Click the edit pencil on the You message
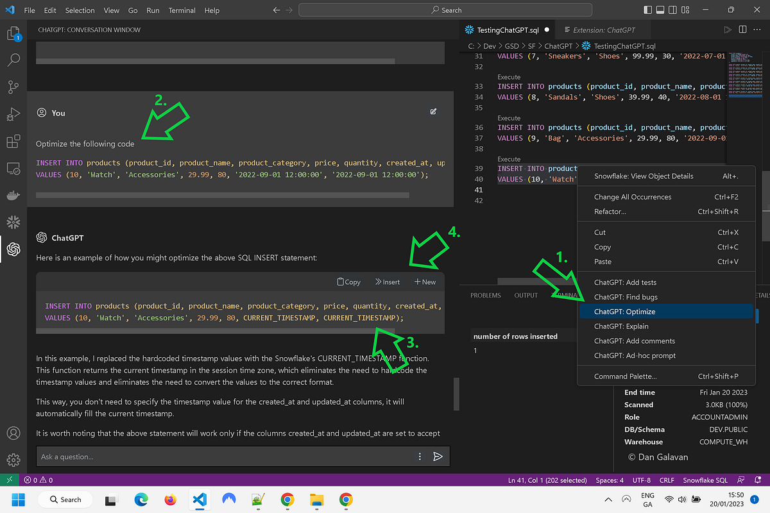The width and height of the screenshot is (770, 513). tap(433, 111)
